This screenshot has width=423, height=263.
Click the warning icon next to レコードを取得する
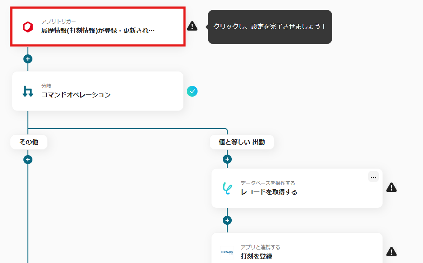point(391,187)
